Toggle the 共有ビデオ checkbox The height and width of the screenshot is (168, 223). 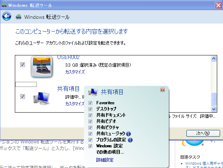pos(90,121)
